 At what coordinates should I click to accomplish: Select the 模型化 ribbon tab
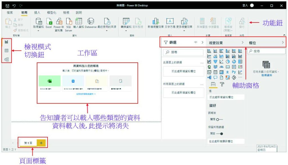coord(52,12)
